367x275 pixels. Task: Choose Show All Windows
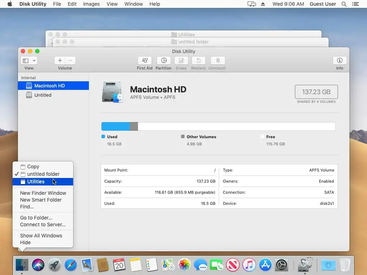(43, 236)
